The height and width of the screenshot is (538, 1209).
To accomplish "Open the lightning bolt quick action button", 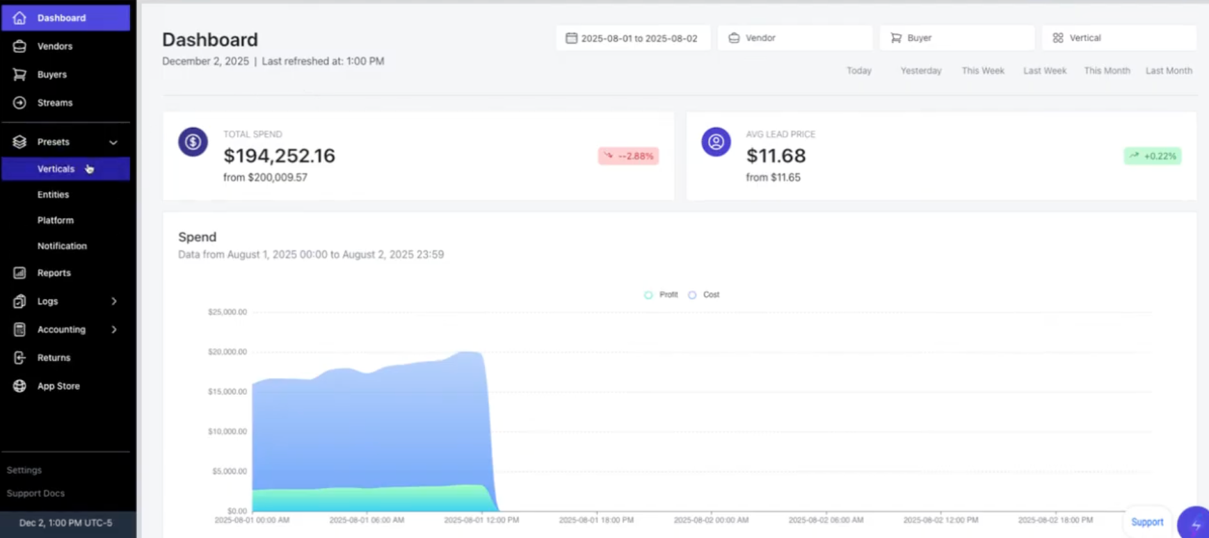I will click(x=1195, y=525).
